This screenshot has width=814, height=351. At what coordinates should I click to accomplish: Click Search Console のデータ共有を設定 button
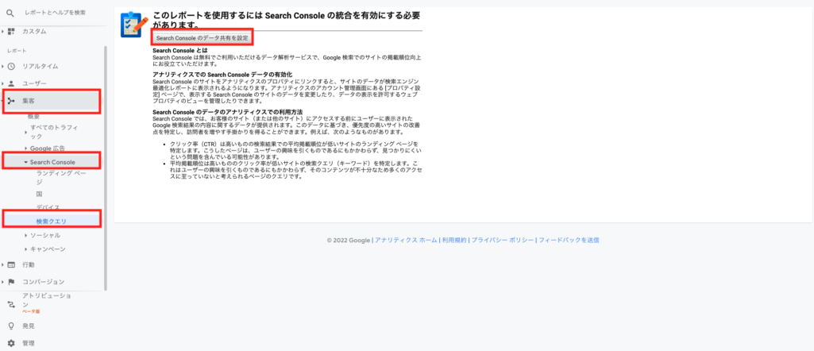203,38
